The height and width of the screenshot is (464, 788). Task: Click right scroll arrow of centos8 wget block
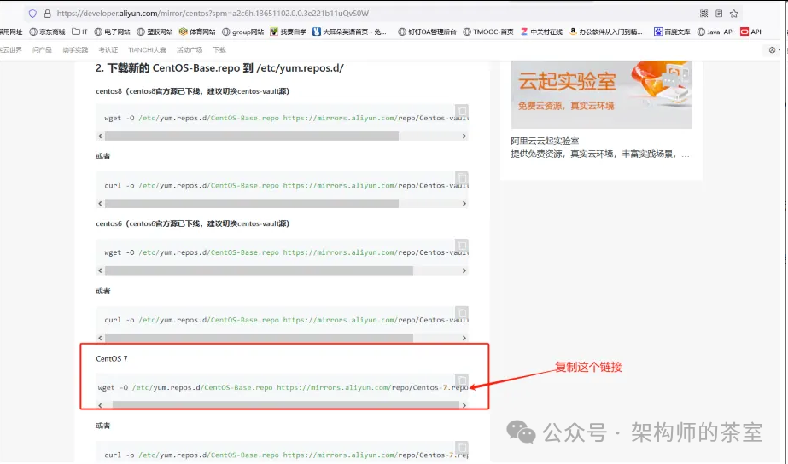pyautogui.click(x=464, y=136)
